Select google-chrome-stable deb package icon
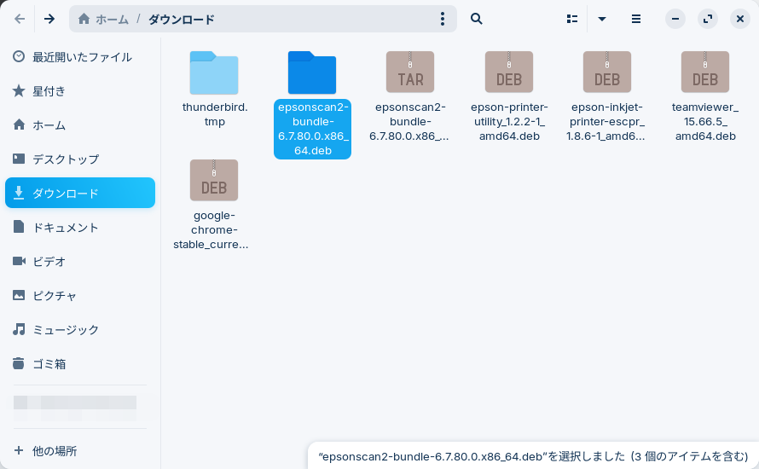 pyautogui.click(x=214, y=180)
